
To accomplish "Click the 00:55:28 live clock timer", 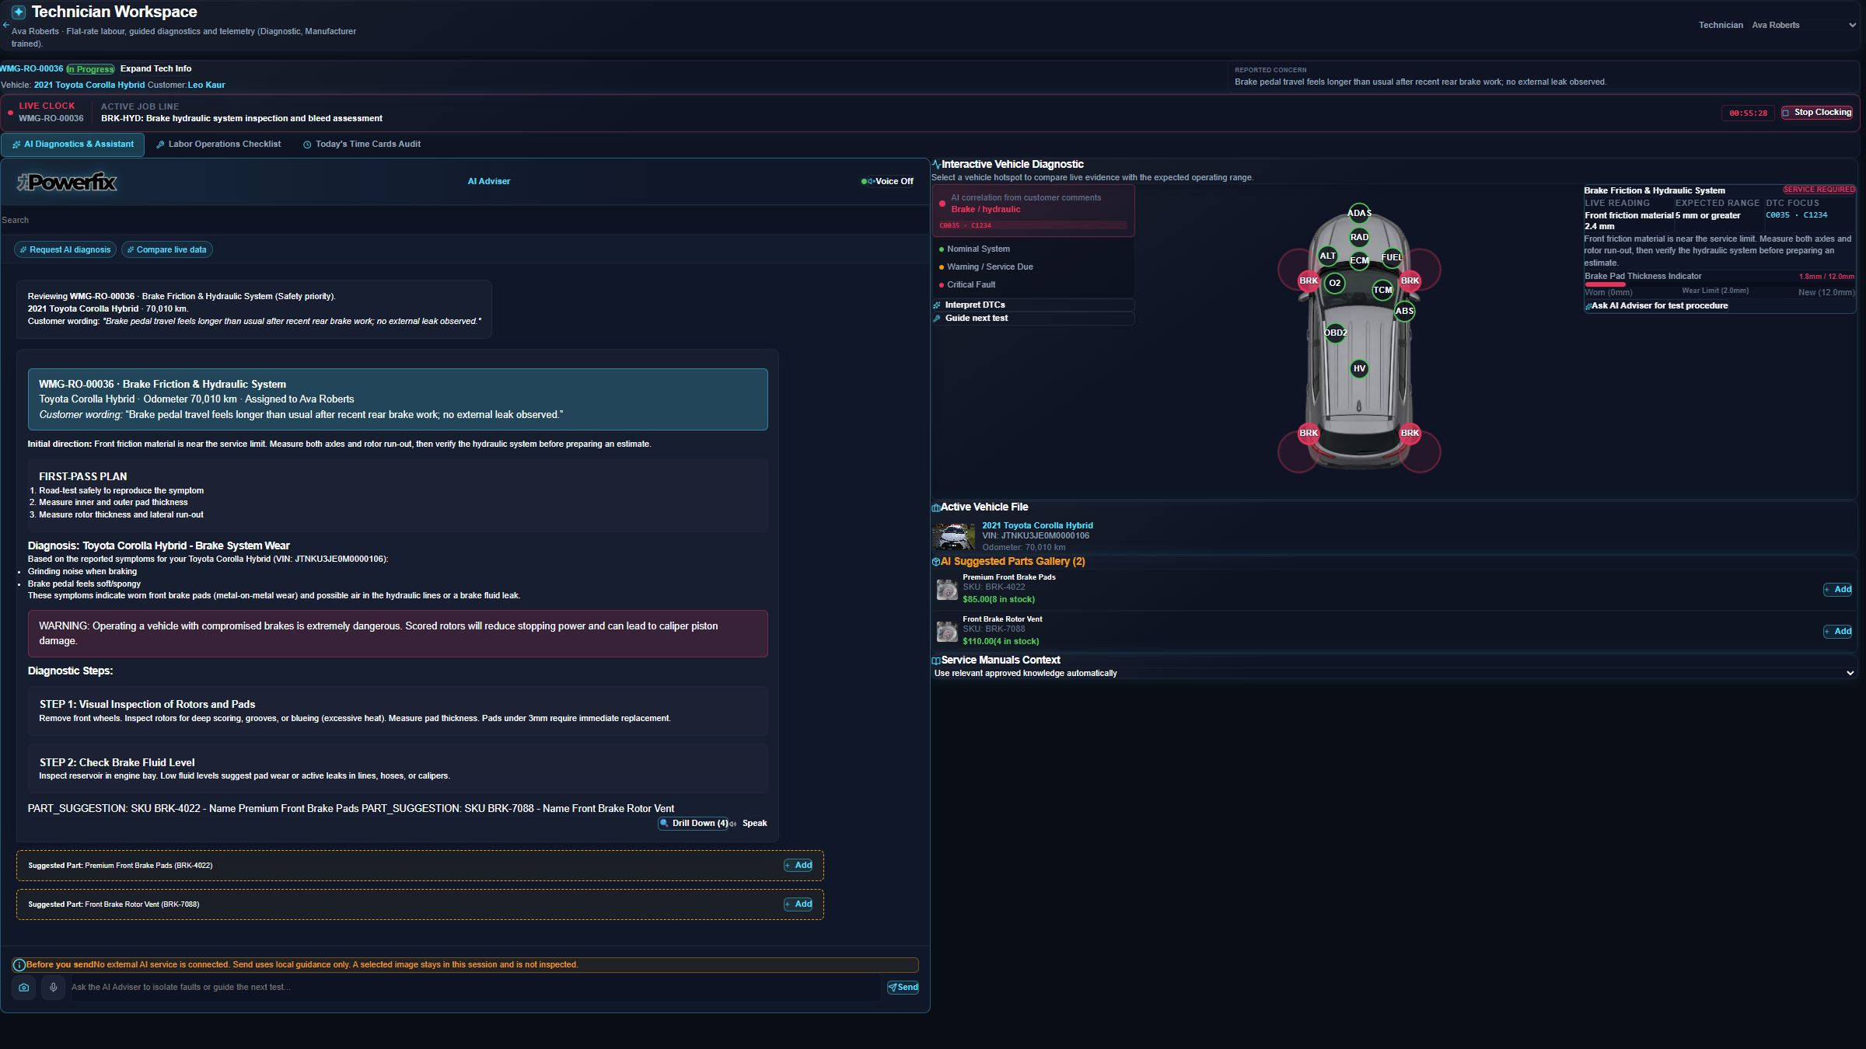I will click(1748, 113).
